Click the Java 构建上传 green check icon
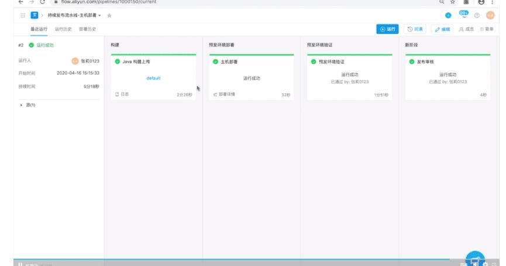This screenshot has height=266, width=506. (118, 62)
